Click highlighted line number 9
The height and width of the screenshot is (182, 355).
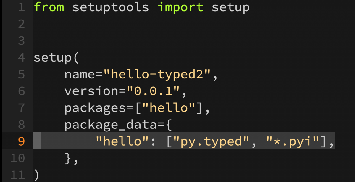(21, 141)
